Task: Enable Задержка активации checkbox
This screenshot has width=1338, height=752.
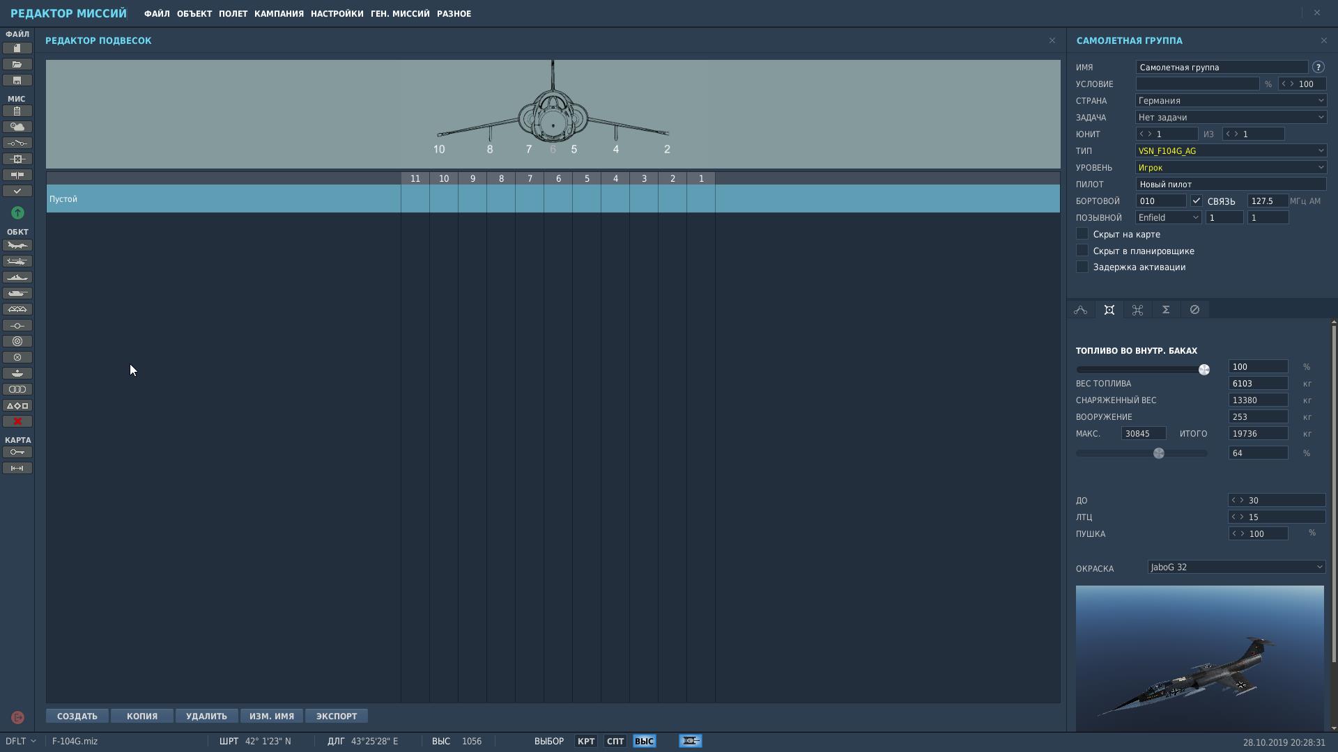Action: tap(1082, 267)
